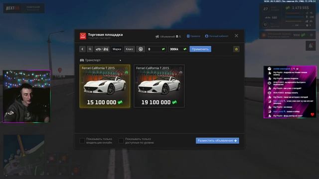
Task: Open the search magnifier in the filter bar
Action: point(90,49)
